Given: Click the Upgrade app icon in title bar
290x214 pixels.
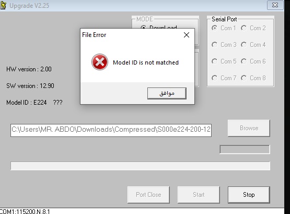Looking at the screenshot, I should [x=3, y=5].
